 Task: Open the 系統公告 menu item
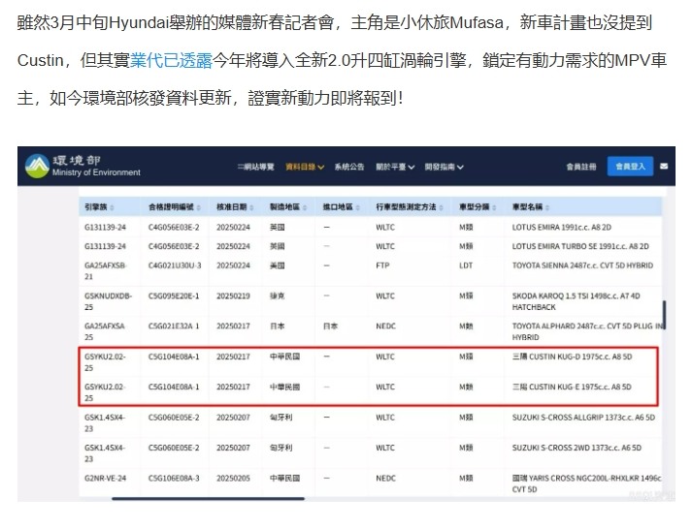(x=349, y=167)
